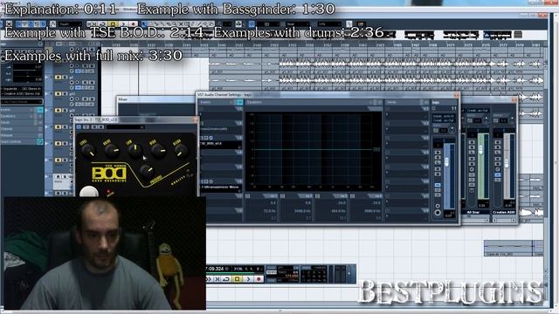The height and width of the screenshot is (314, 559).
Task: Click the Record Enable circle on channel strip
Action: 438,213
